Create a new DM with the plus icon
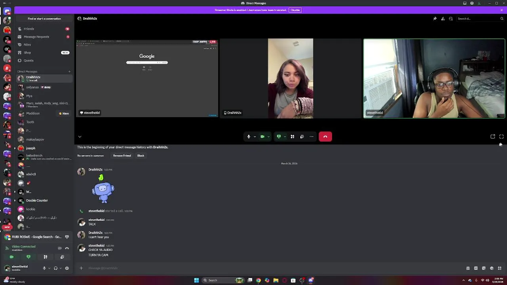The height and width of the screenshot is (285, 507). coord(69,72)
